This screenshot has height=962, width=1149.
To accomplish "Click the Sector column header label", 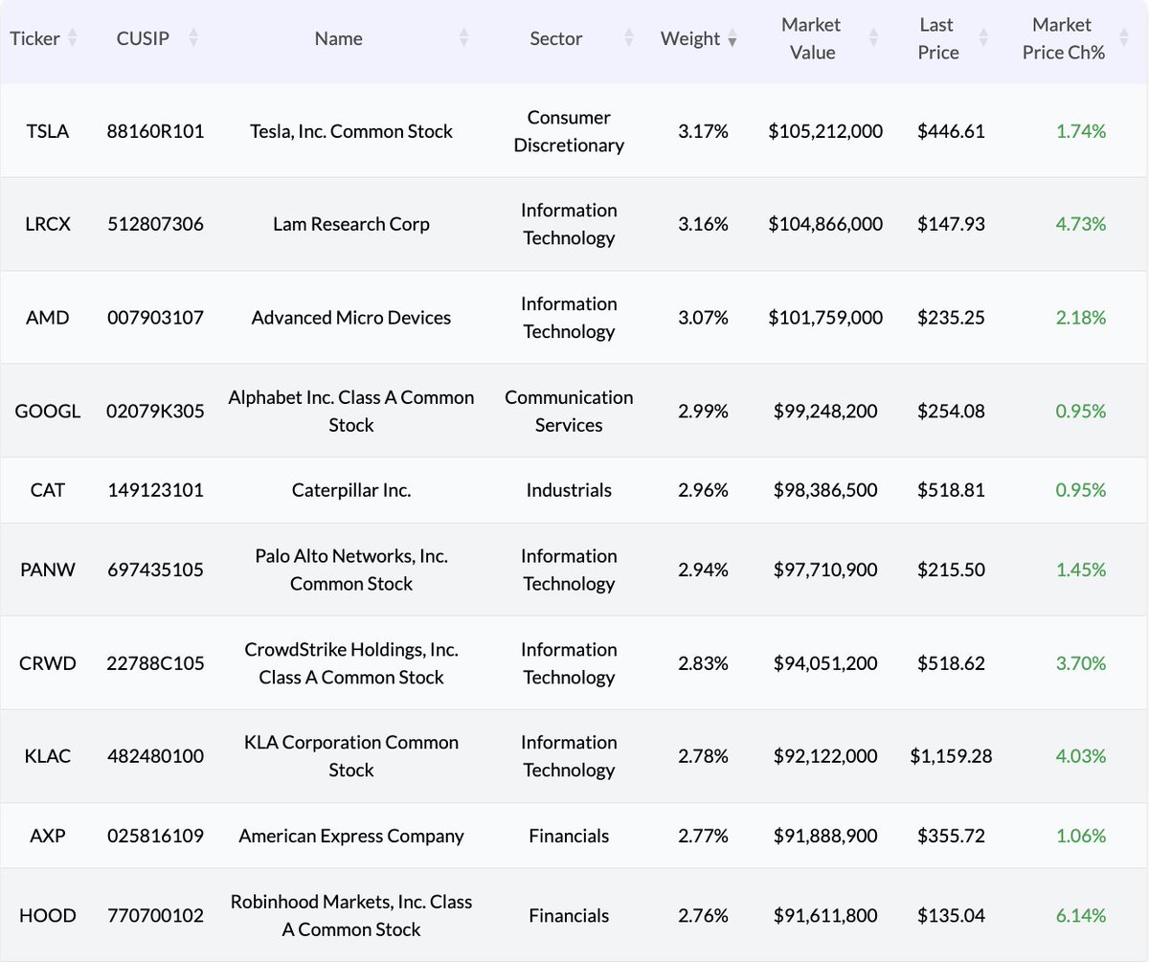I will (x=556, y=39).
